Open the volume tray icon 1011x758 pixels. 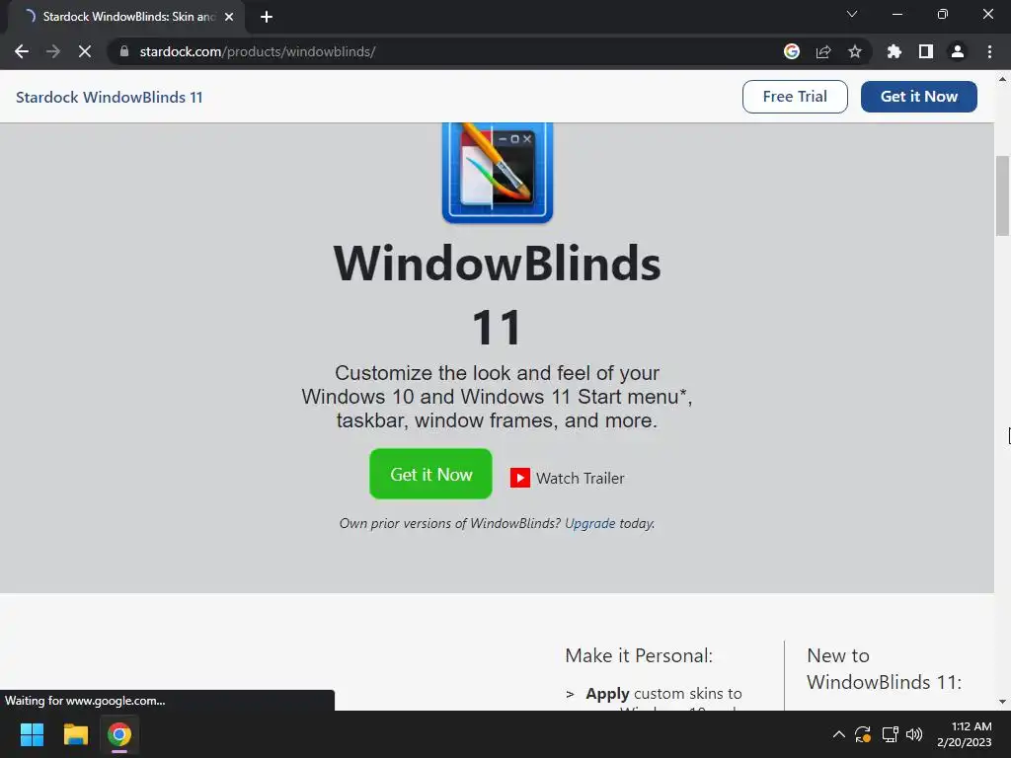coord(914,734)
